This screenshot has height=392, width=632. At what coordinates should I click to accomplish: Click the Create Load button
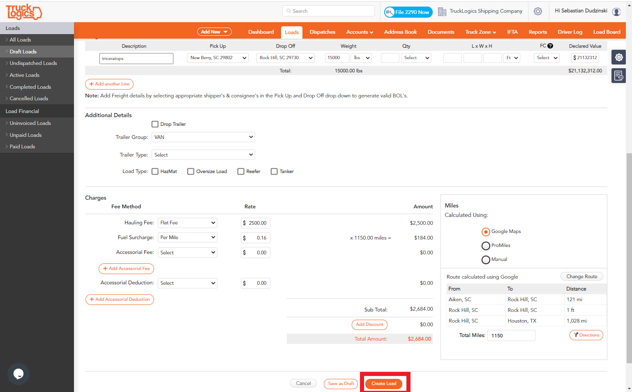(x=384, y=384)
